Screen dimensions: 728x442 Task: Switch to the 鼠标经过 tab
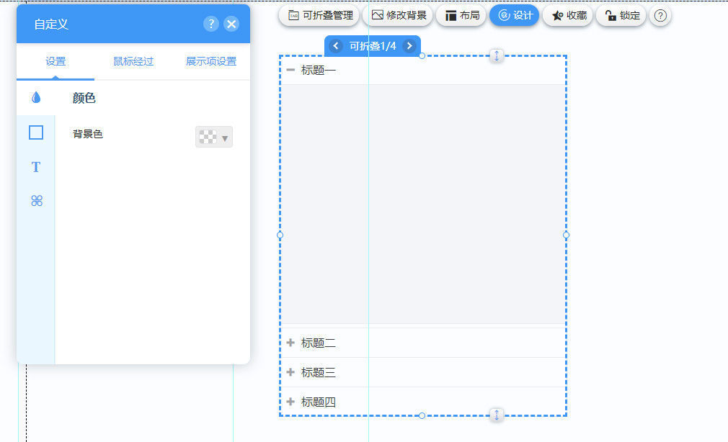[x=133, y=62]
